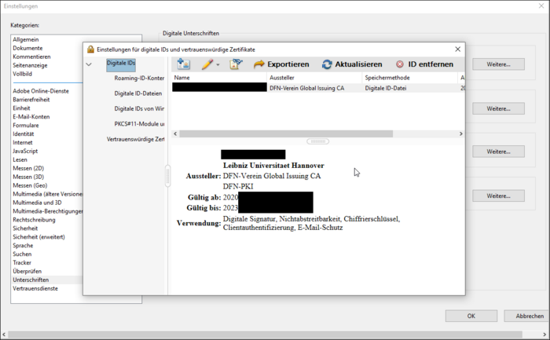Click the Leibniz Universitaet Hannover text
Image resolution: width=550 pixels, height=340 pixels.
click(x=273, y=166)
